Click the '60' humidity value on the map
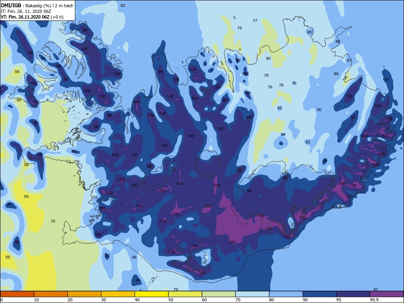Image resolution: width=404 pixels, height=303 pixels. coord(19,100)
